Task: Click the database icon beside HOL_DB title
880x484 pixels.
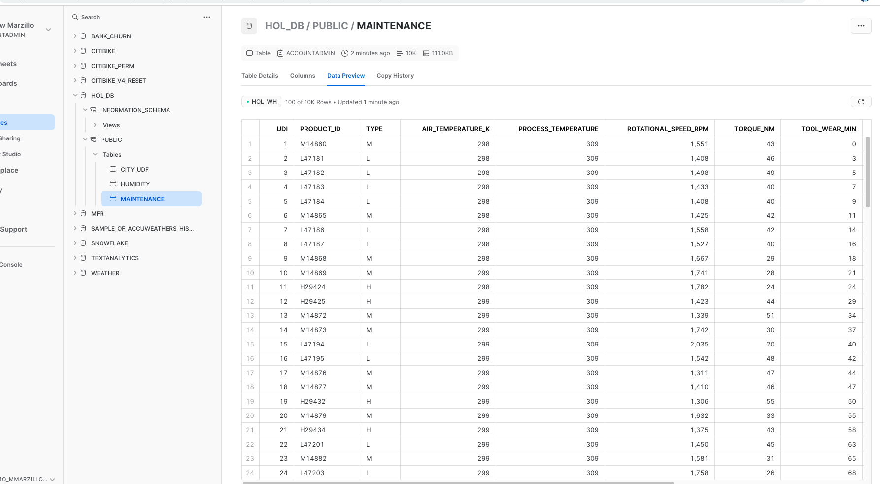Action: tap(249, 26)
